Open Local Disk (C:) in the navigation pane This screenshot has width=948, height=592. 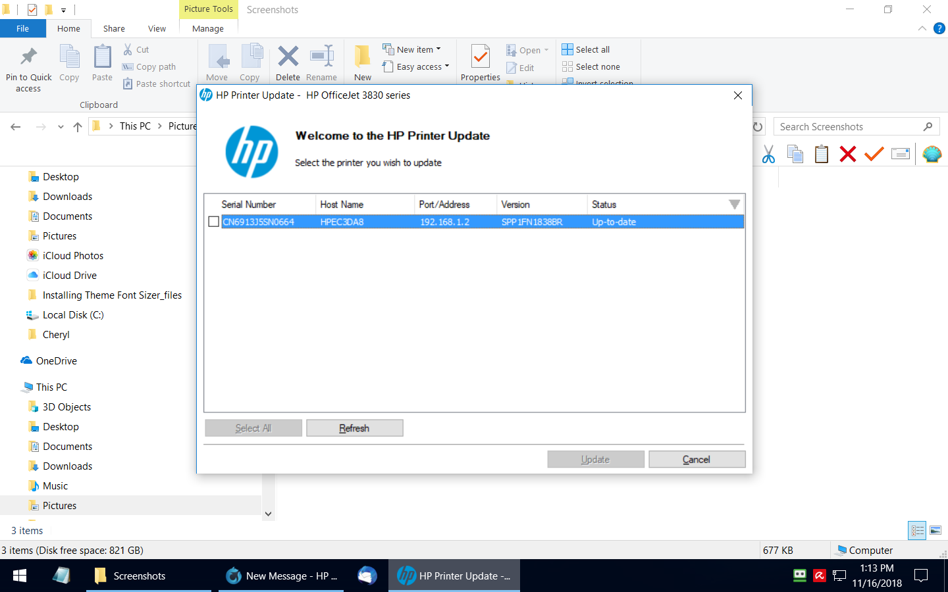[72, 314]
